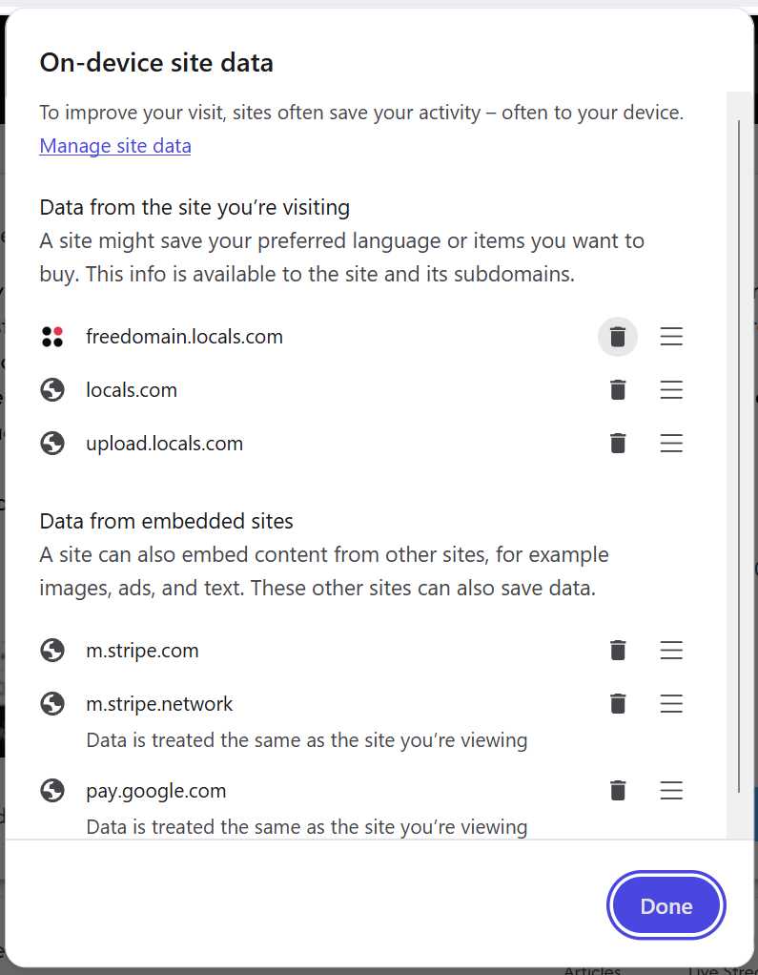Open options menu for m.stripe.com
Screen dimensions: 758x975
[671, 651]
